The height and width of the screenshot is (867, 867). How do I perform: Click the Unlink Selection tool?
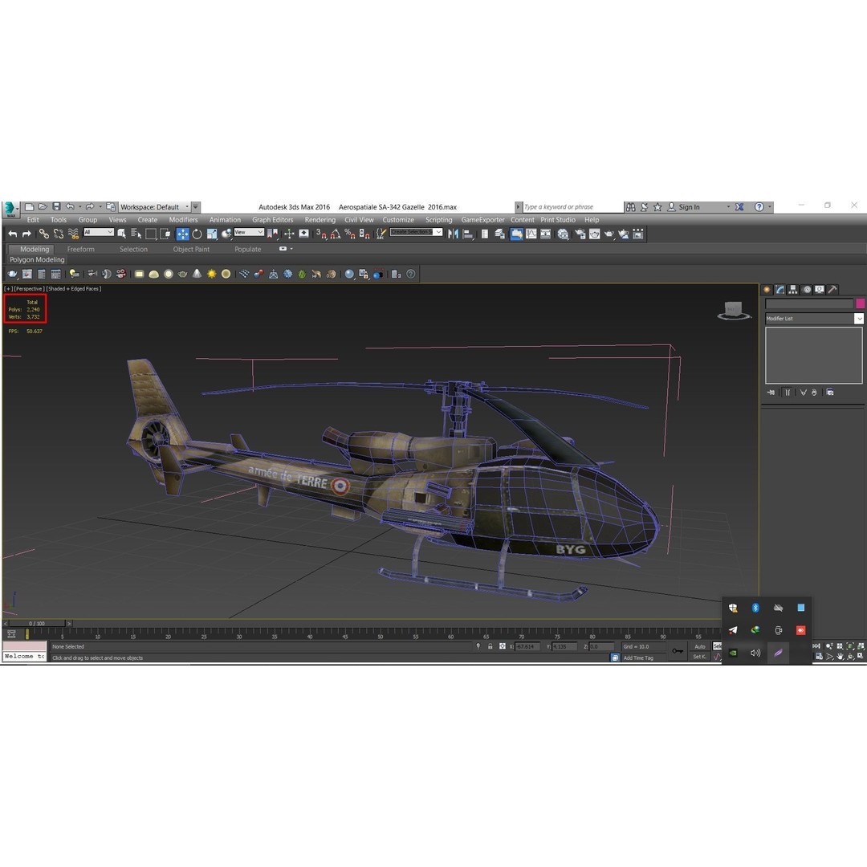click(59, 234)
